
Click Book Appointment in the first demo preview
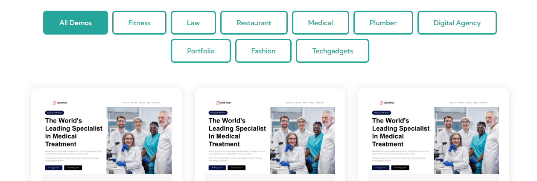pos(53,168)
